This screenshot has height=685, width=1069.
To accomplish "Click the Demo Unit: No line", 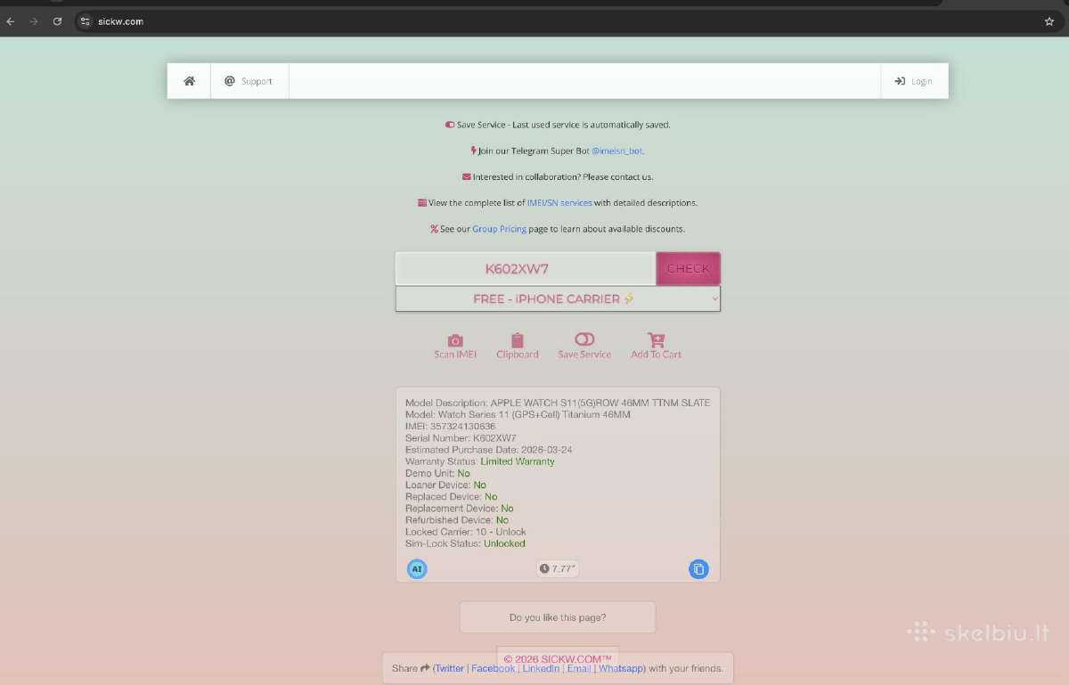I will tap(437, 473).
